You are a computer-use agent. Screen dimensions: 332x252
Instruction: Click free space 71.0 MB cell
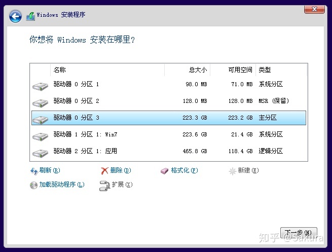click(242, 84)
